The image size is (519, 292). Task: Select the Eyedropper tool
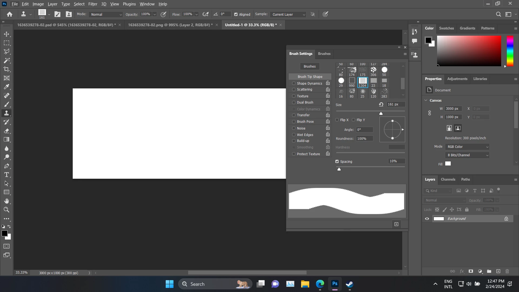6,87
